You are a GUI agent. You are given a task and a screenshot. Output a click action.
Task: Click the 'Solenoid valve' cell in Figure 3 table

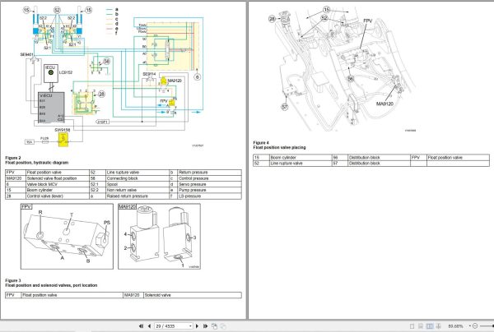pos(193,295)
